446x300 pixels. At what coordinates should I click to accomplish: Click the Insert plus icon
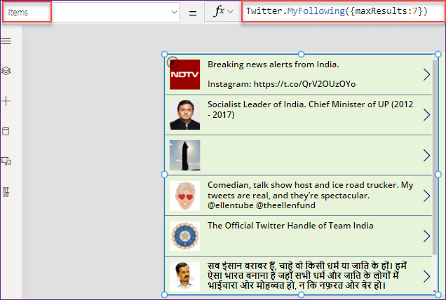click(x=6, y=101)
